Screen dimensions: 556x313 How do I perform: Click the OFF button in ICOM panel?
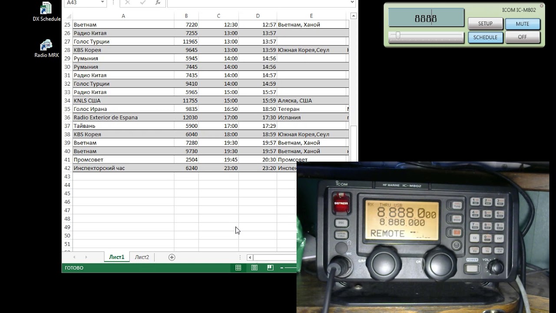523,37
